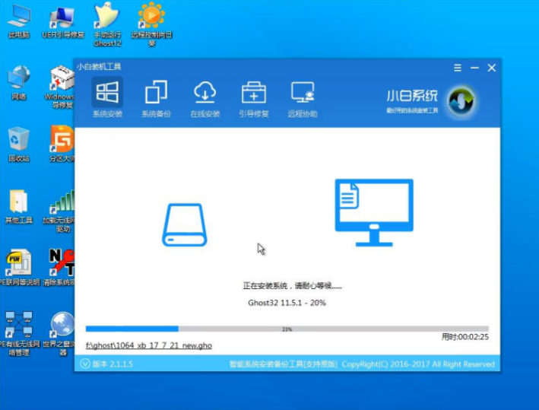This screenshot has width=539, height=410.
Task: Switch to 在线安装 cloud download tab
Action: [x=205, y=99]
